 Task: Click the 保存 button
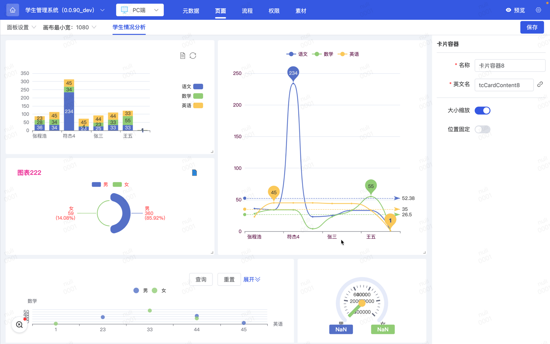click(532, 27)
